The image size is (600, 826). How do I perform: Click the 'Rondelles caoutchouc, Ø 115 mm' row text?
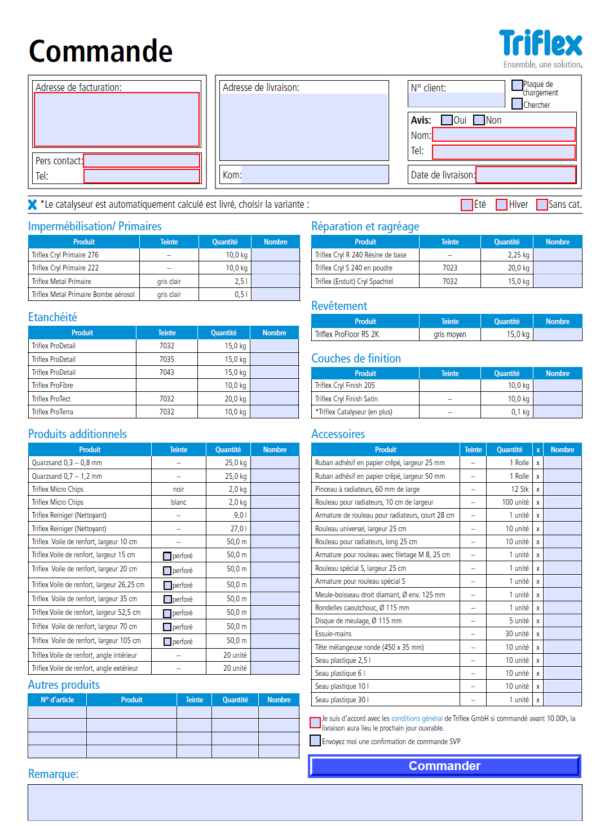(x=362, y=608)
